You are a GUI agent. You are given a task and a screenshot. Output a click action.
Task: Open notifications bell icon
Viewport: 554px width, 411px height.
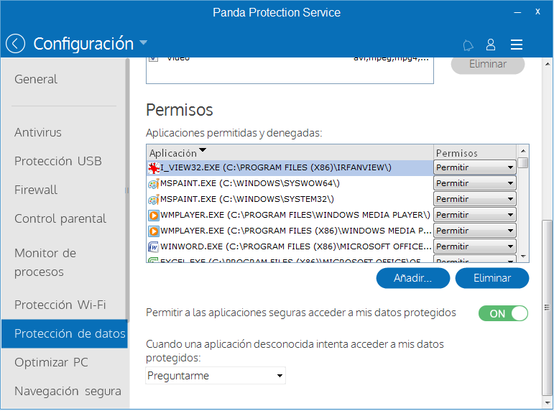click(x=468, y=45)
